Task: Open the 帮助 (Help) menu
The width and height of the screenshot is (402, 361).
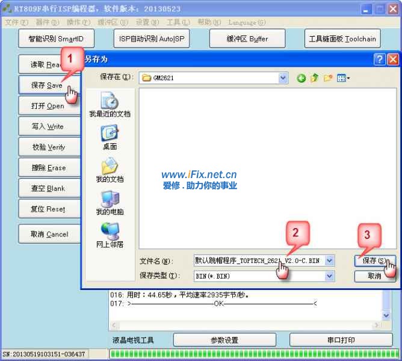Action: [209, 22]
